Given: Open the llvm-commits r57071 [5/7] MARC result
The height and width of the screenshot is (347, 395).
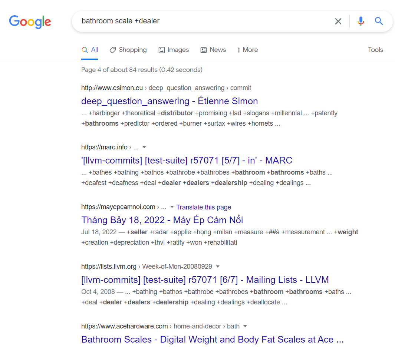Looking at the screenshot, I should click(187, 161).
